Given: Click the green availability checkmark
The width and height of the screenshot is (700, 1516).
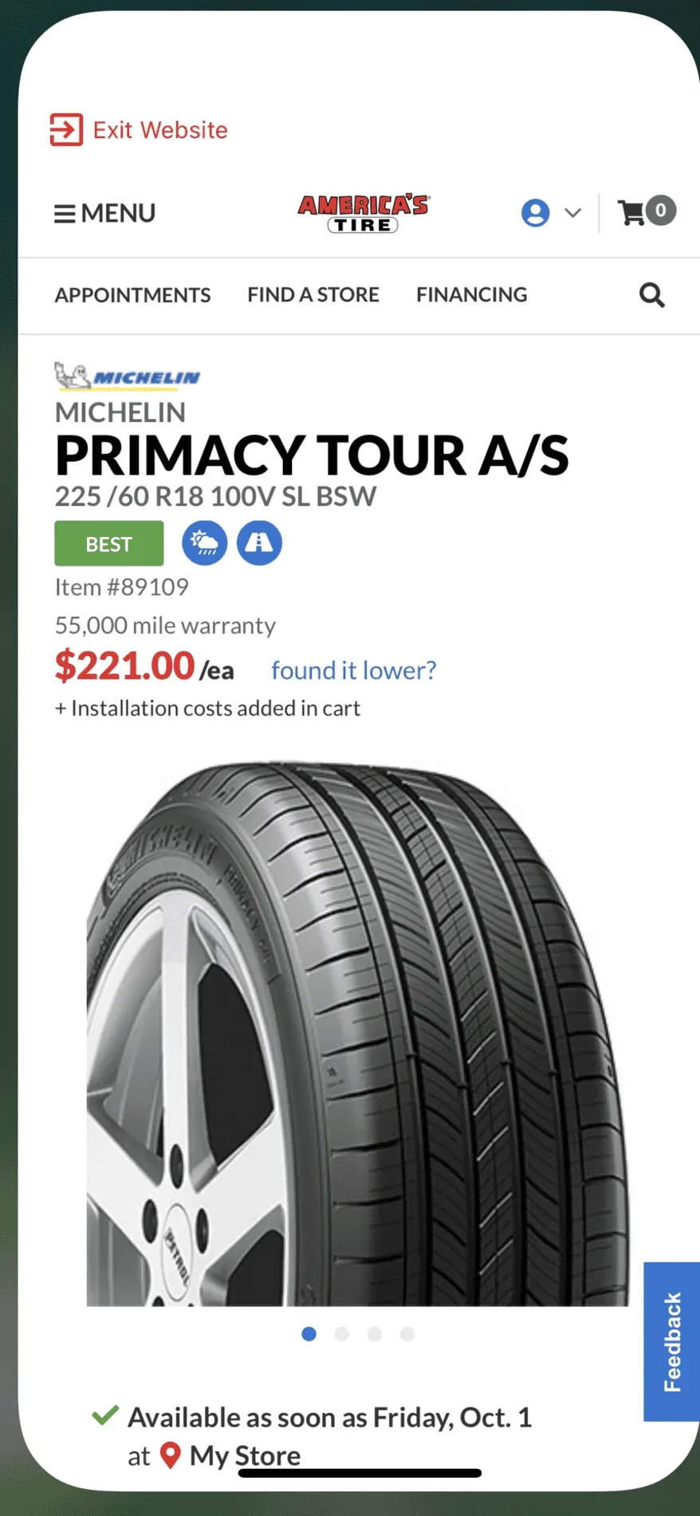Looking at the screenshot, I should (x=104, y=1415).
